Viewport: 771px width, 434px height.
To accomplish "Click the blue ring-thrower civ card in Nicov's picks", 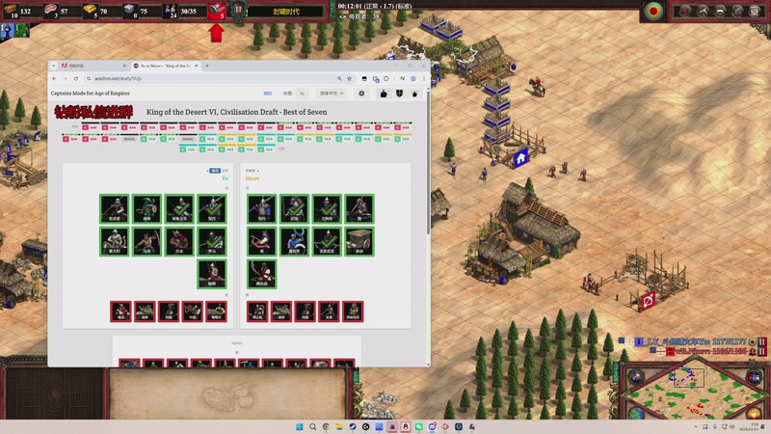I will coord(294,241).
